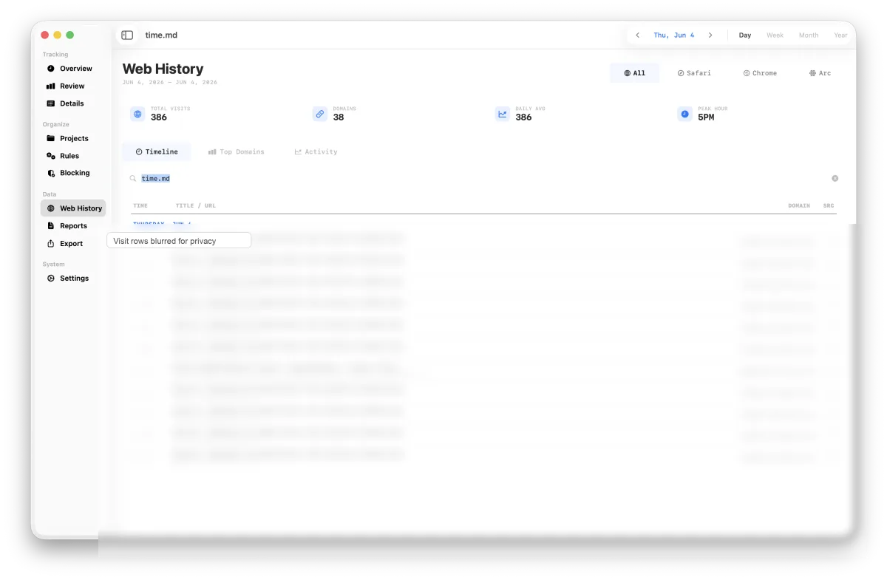Switch to Year view
Viewport: 887px width, 580px height.
click(x=840, y=35)
